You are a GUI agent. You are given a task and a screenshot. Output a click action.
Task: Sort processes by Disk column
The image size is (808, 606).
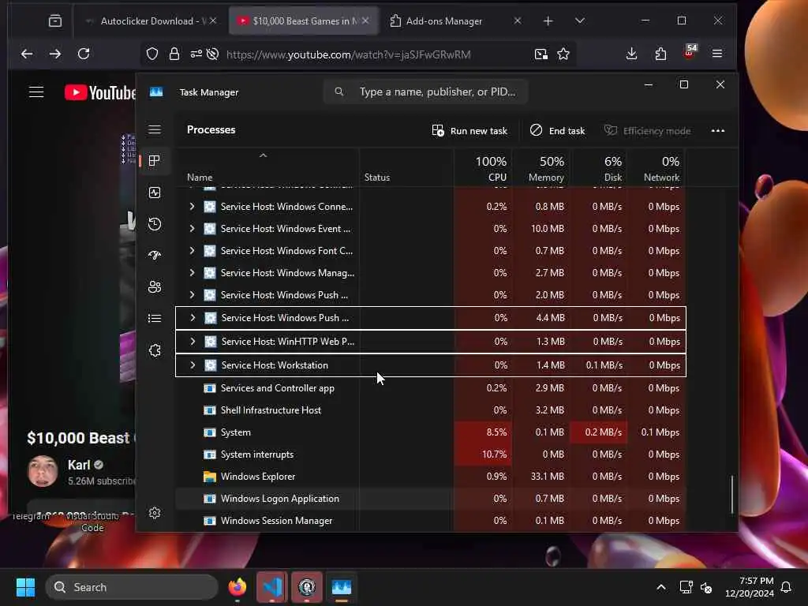(600, 169)
